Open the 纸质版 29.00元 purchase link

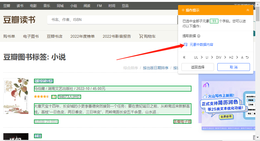(46, 121)
